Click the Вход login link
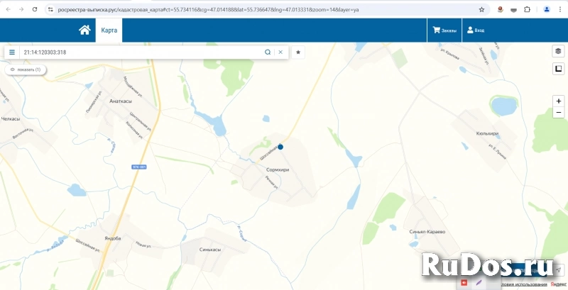 pyautogui.click(x=474, y=30)
